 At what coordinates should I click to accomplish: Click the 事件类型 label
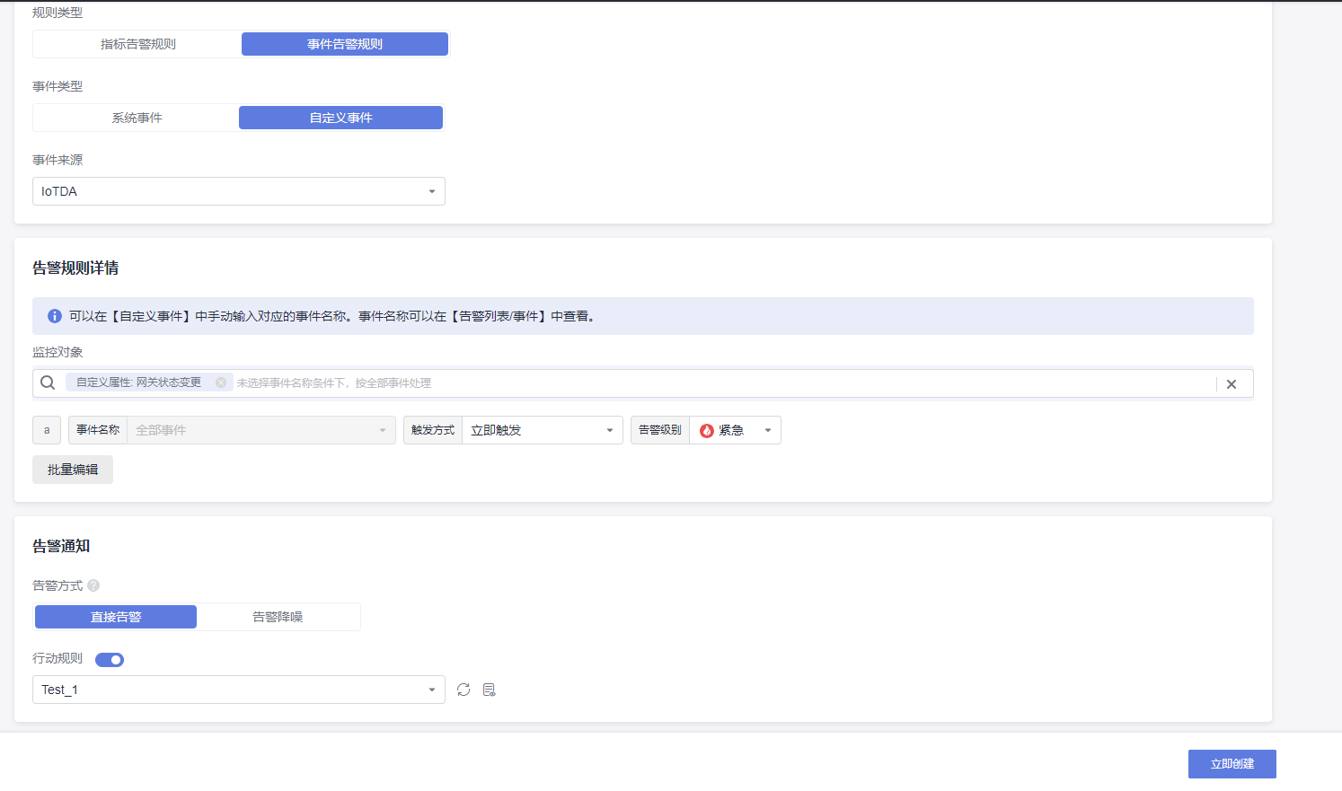pyautogui.click(x=57, y=86)
